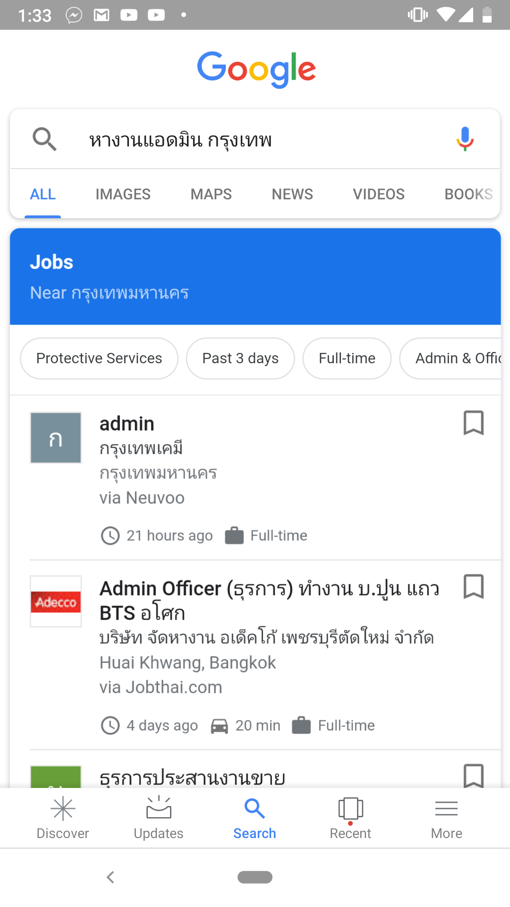Open the Updates tab icon
Viewport: 510px width, 907px height.
click(x=159, y=808)
